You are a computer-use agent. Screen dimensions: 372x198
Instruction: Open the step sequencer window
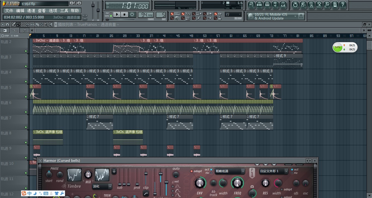point(259,5)
